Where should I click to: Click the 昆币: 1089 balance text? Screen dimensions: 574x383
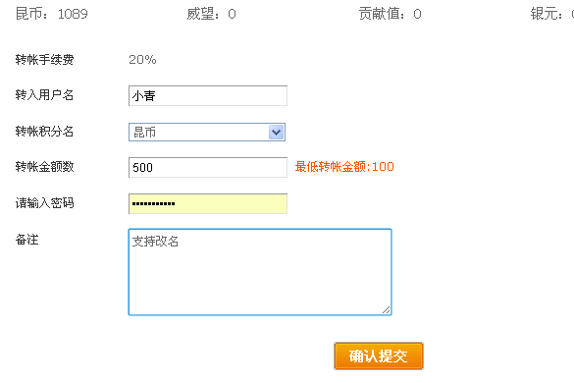coord(52,14)
